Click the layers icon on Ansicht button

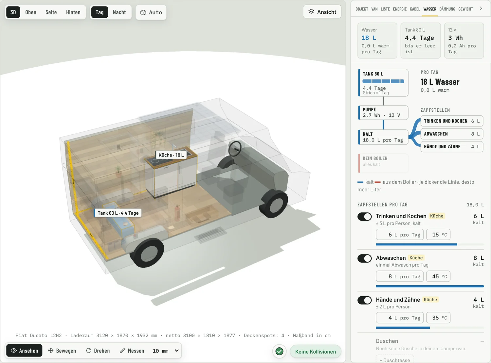(311, 12)
